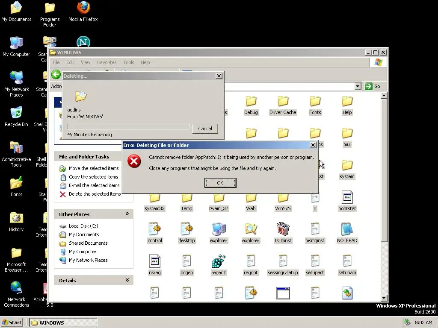Select the Administrative Tools desktop icon

16,154
